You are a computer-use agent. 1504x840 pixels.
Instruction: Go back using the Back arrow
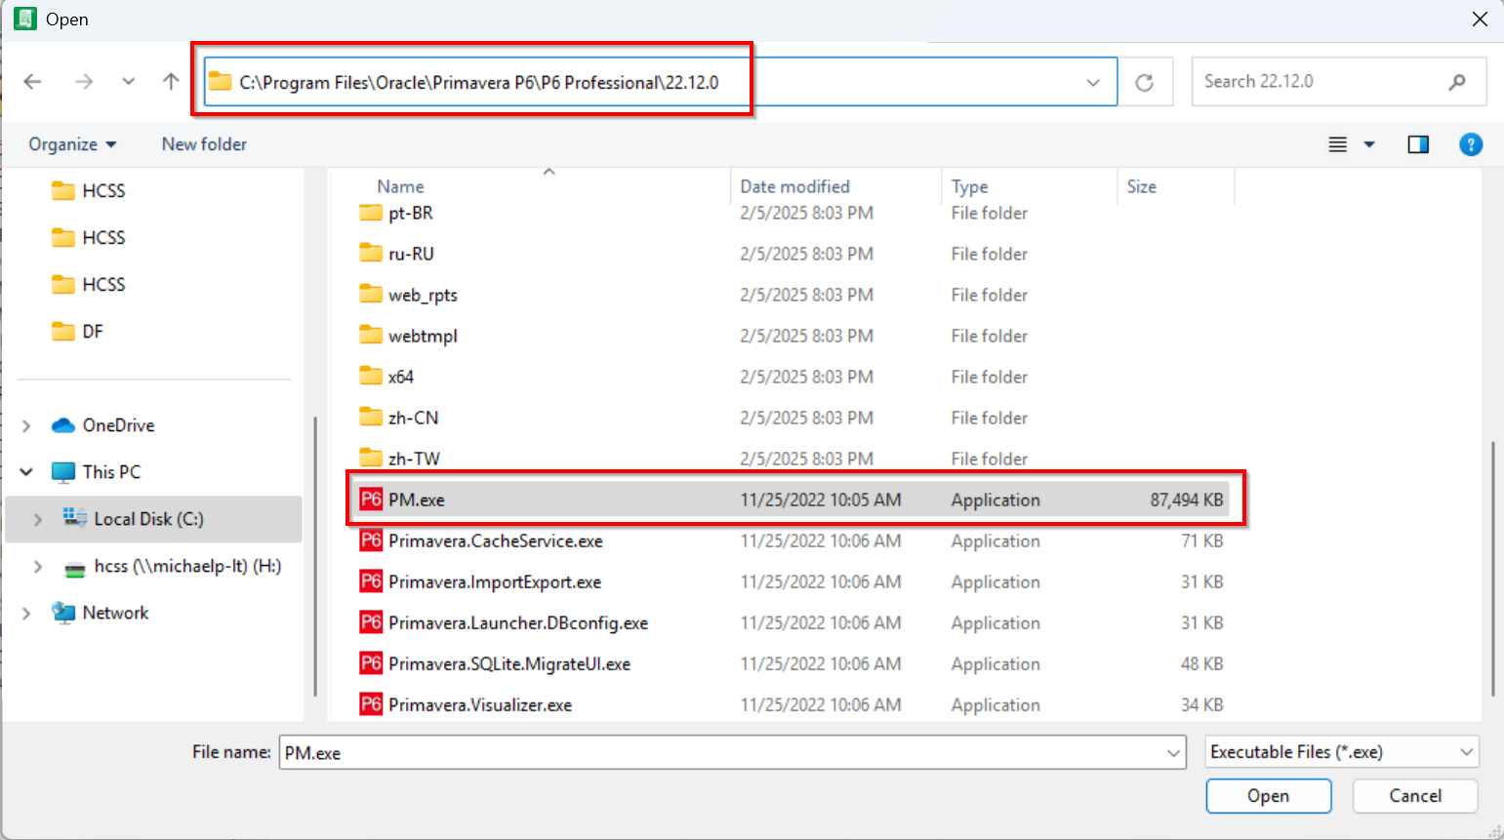click(32, 82)
